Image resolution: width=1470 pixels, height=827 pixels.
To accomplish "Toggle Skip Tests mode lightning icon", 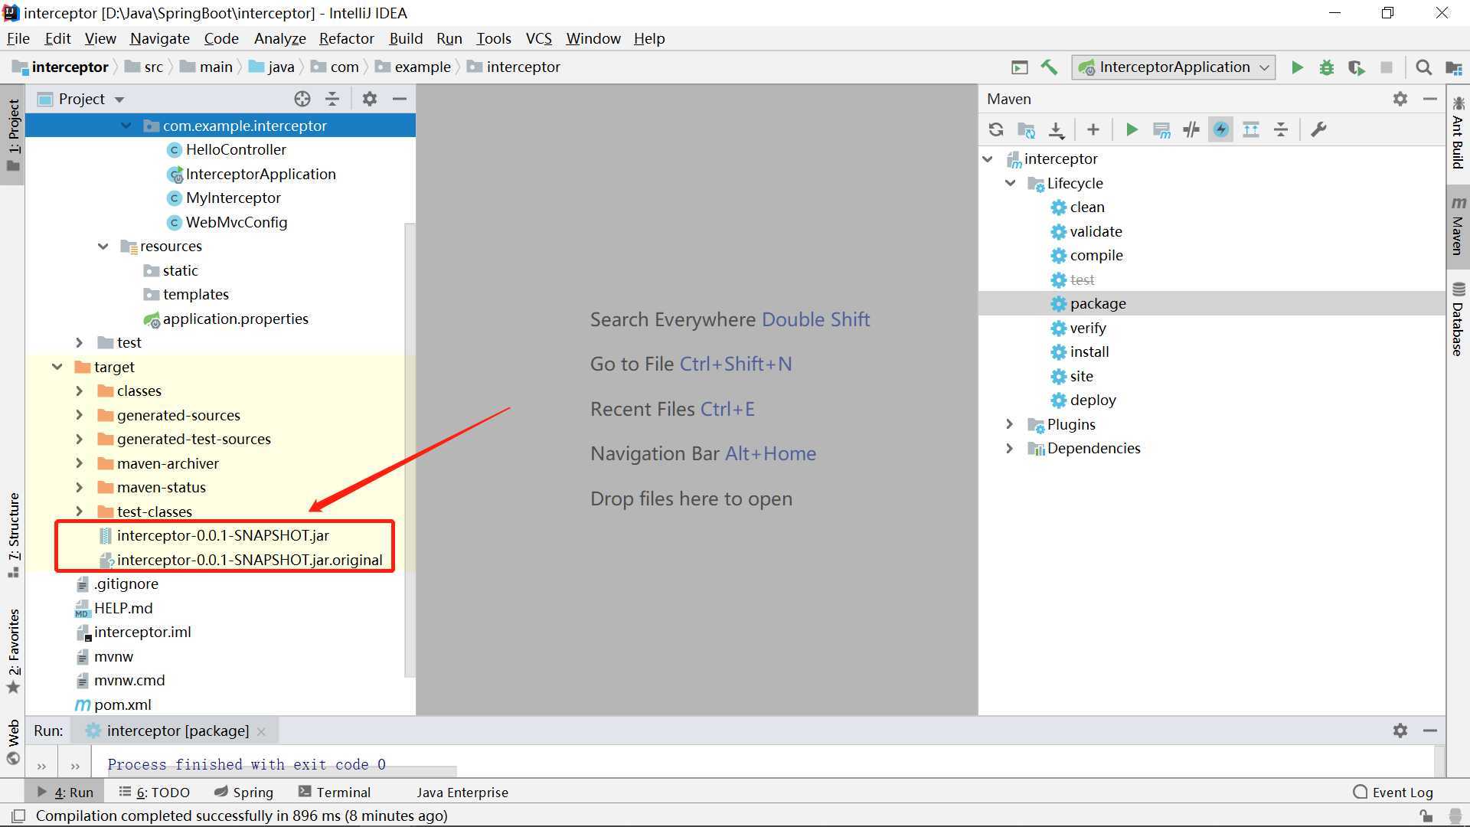I will (x=1220, y=129).
